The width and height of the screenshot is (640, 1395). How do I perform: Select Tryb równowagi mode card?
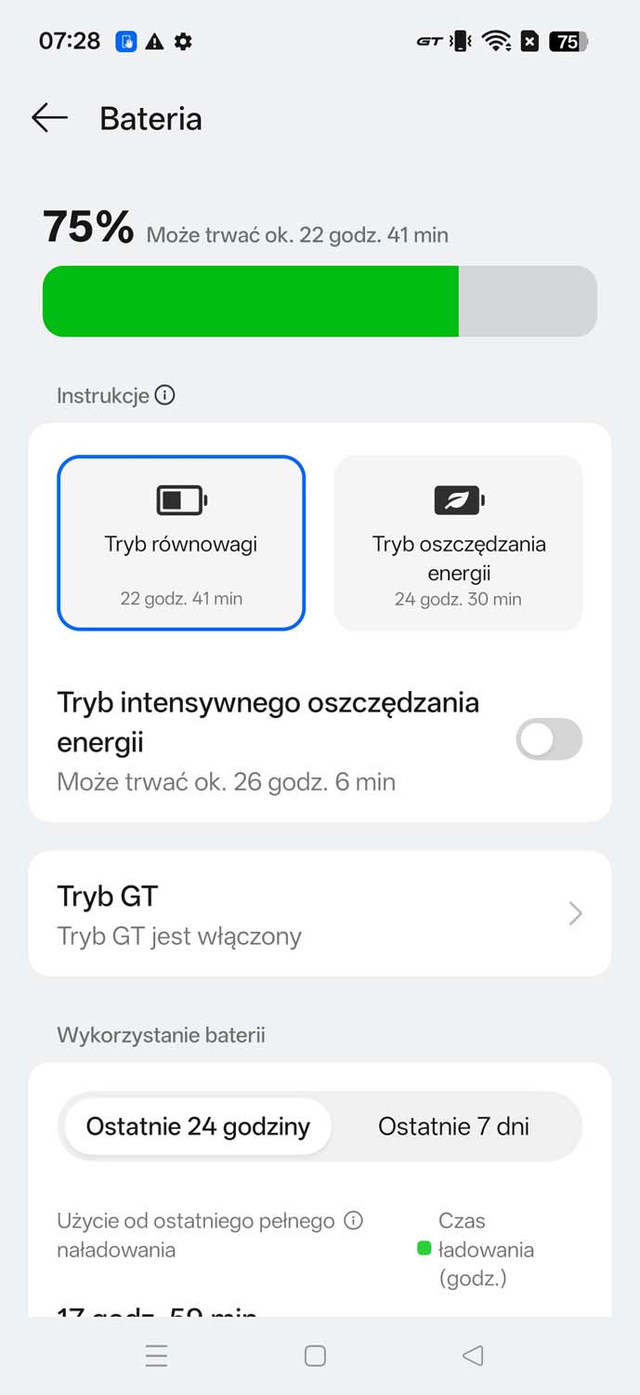tap(180, 543)
